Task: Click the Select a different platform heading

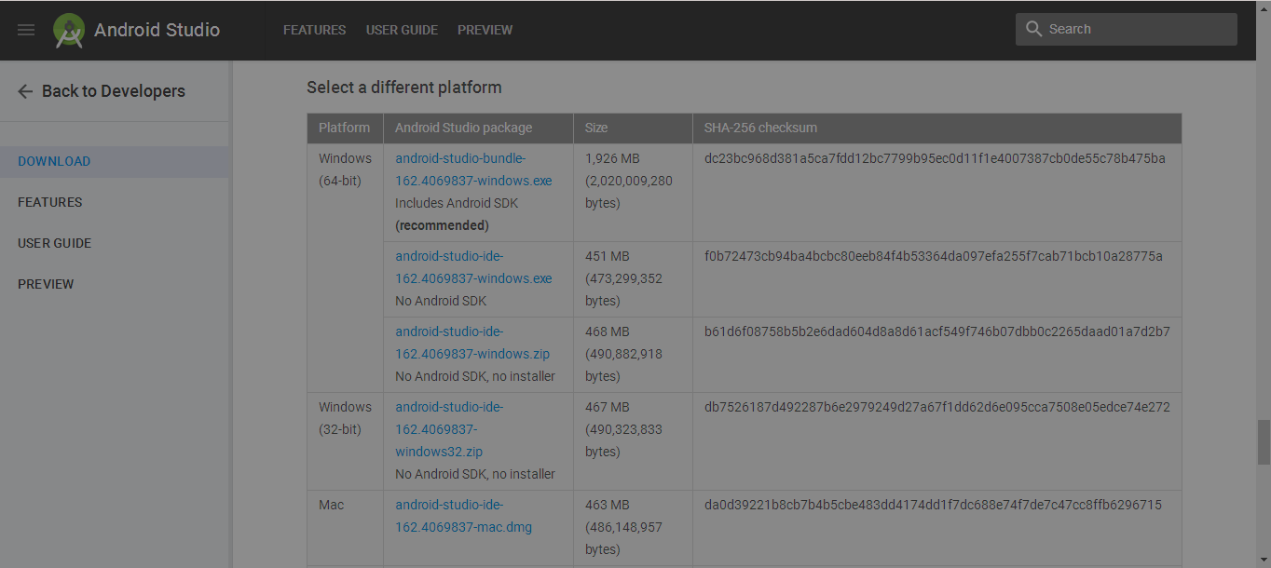Action: pyautogui.click(x=404, y=88)
